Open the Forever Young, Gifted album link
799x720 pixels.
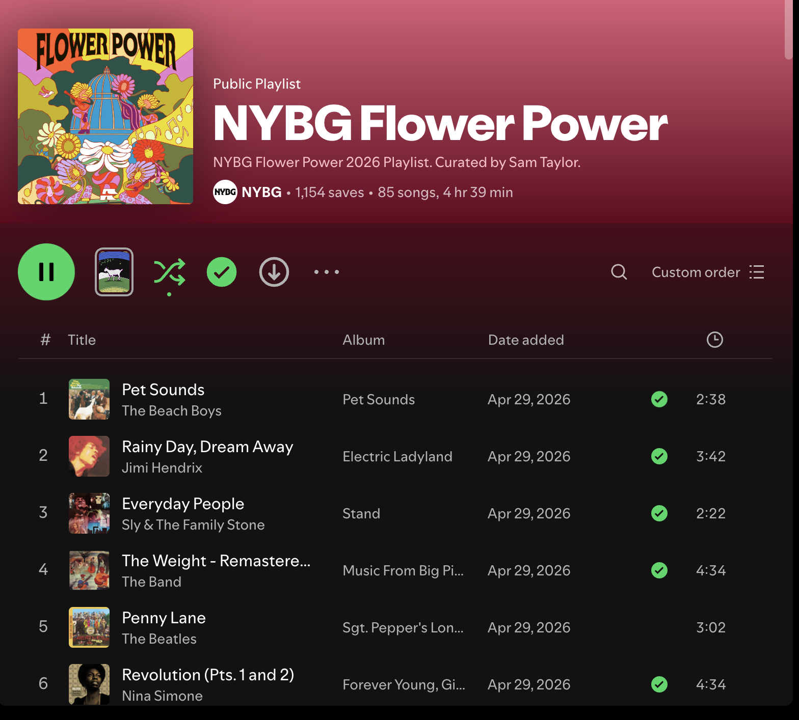click(404, 685)
